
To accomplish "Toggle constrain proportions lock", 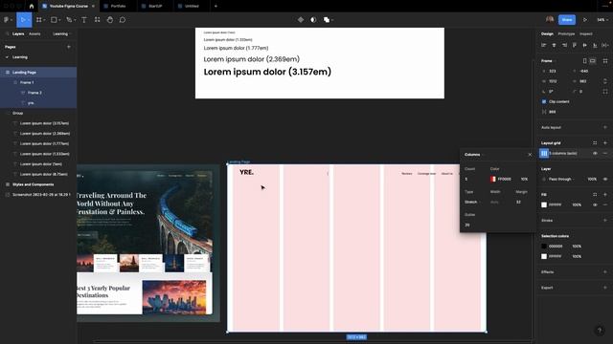I will pyautogui.click(x=605, y=81).
